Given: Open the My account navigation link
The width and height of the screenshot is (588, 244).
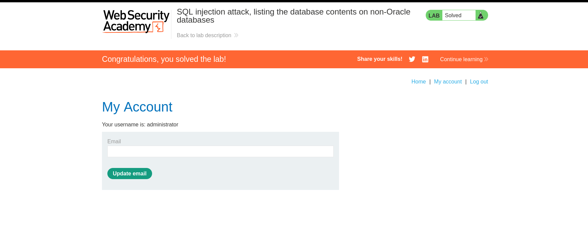Looking at the screenshot, I should [448, 81].
